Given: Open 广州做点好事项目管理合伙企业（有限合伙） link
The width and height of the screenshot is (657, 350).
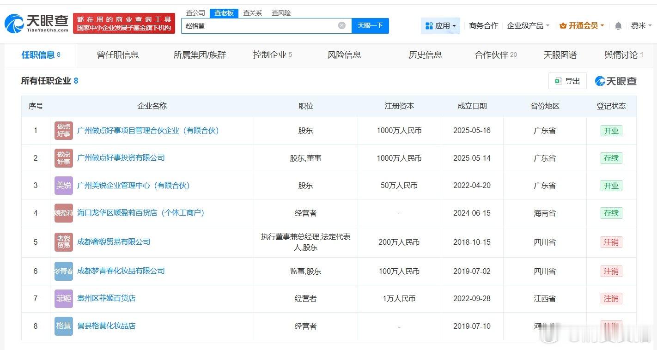Looking at the screenshot, I should click(148, 131).
